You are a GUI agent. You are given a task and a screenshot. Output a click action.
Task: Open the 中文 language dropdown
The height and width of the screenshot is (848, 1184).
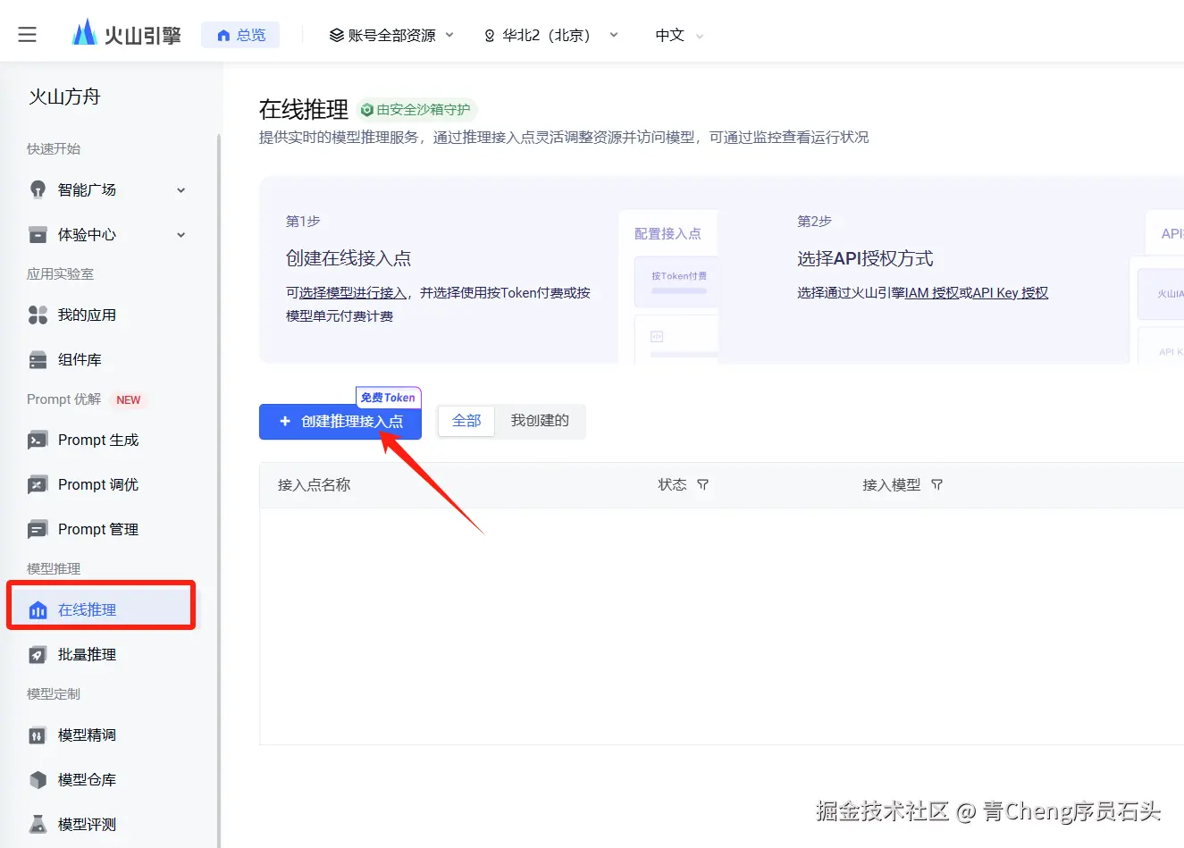pos(679,35)
